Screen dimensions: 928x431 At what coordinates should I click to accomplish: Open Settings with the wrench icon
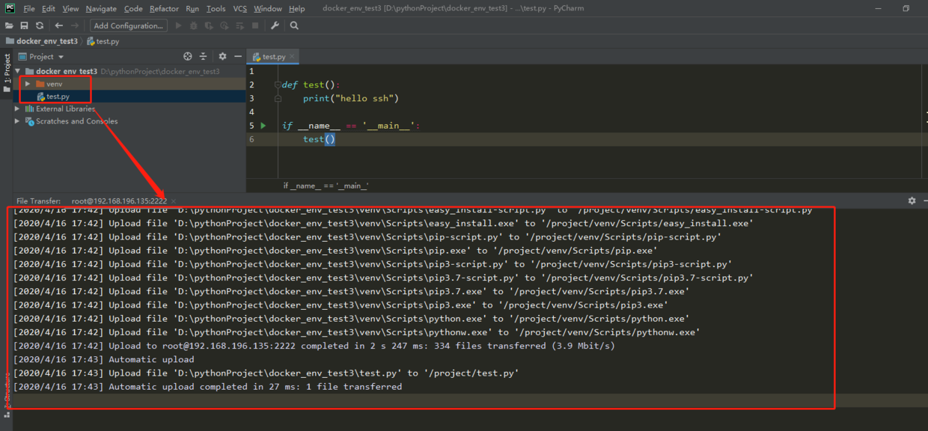click(275, 25)
